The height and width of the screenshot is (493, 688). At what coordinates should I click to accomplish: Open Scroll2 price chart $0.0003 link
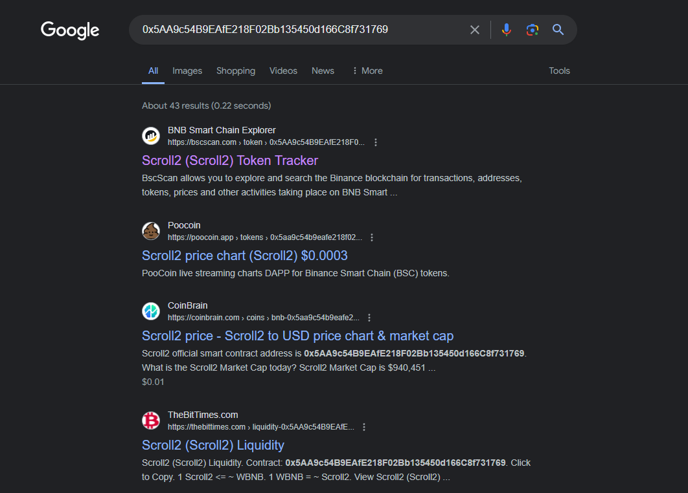coord(245,256)
